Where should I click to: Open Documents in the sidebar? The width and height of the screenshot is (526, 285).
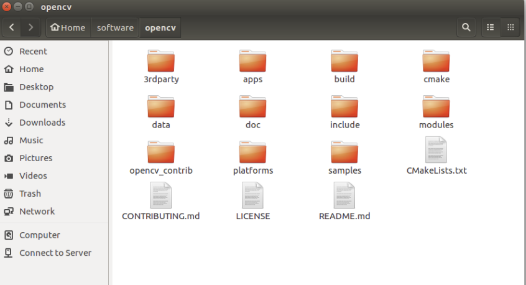[54, 105]
